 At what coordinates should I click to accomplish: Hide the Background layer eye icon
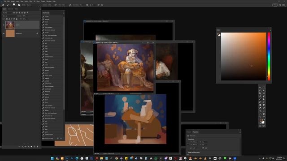click(x=4, y=34)
